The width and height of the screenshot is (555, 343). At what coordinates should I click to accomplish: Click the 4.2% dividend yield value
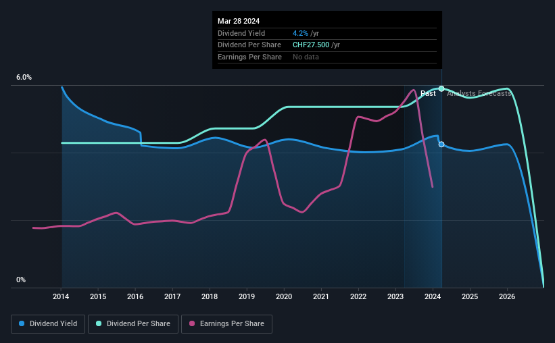[300, 33]
